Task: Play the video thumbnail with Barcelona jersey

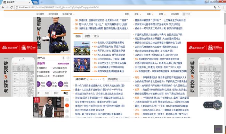Action: pyautogui.click(x=82, y=65)
